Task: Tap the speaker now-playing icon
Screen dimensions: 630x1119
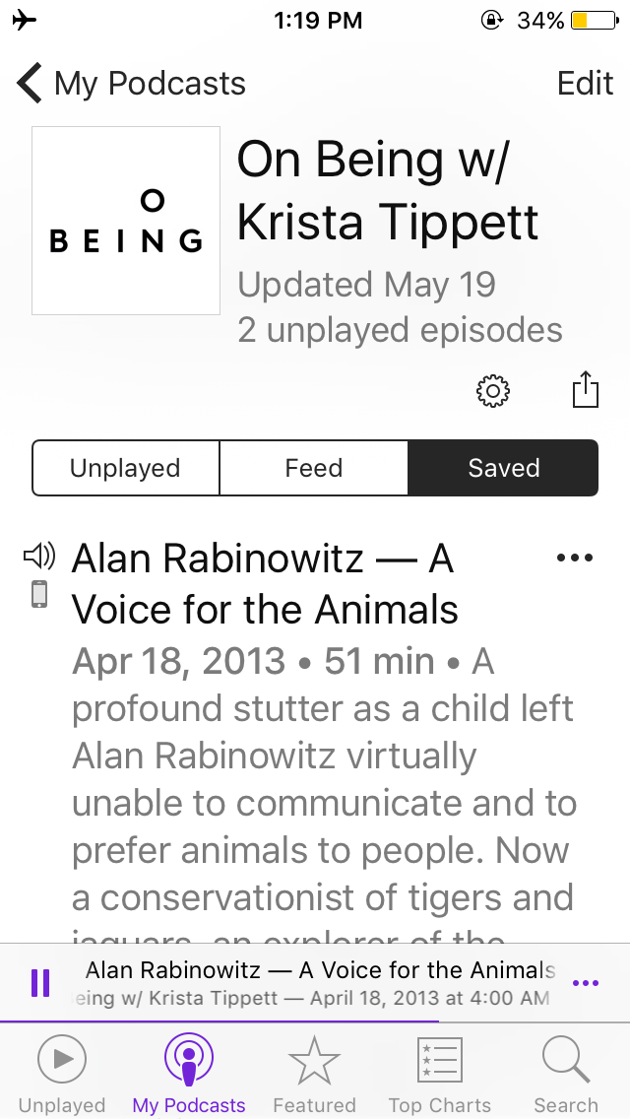Action: 39,558
